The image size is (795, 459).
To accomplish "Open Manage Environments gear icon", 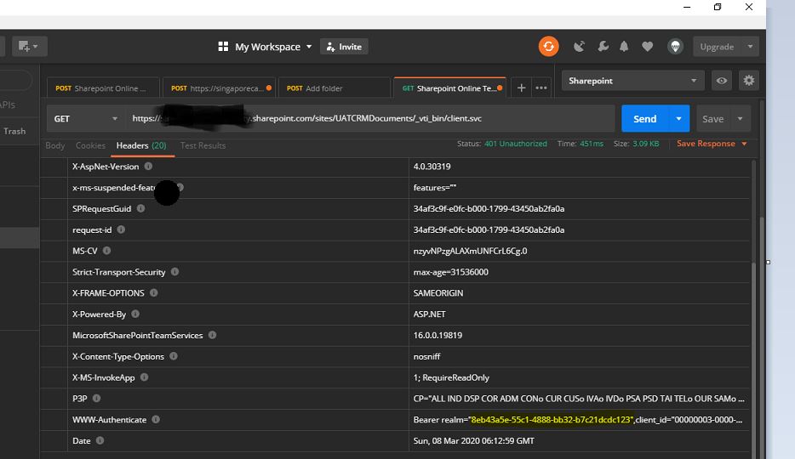I will coord(748,81).
